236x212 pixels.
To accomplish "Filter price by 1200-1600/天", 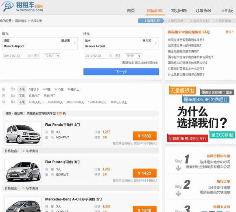I will pos(97,102).
